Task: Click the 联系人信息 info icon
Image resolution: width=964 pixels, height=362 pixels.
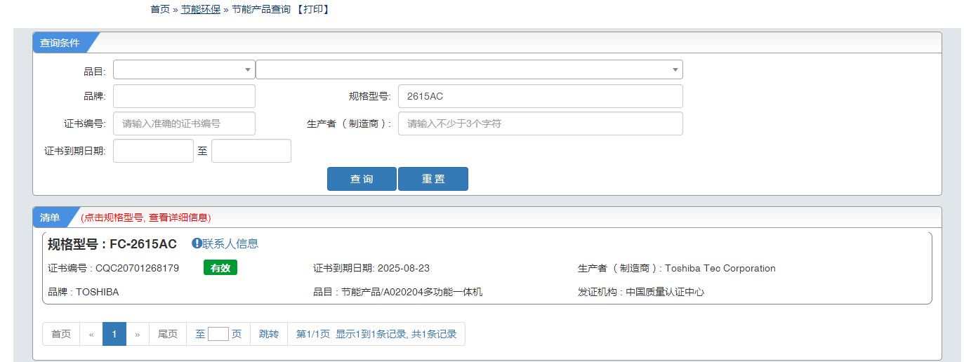Action: coord(197,243)
